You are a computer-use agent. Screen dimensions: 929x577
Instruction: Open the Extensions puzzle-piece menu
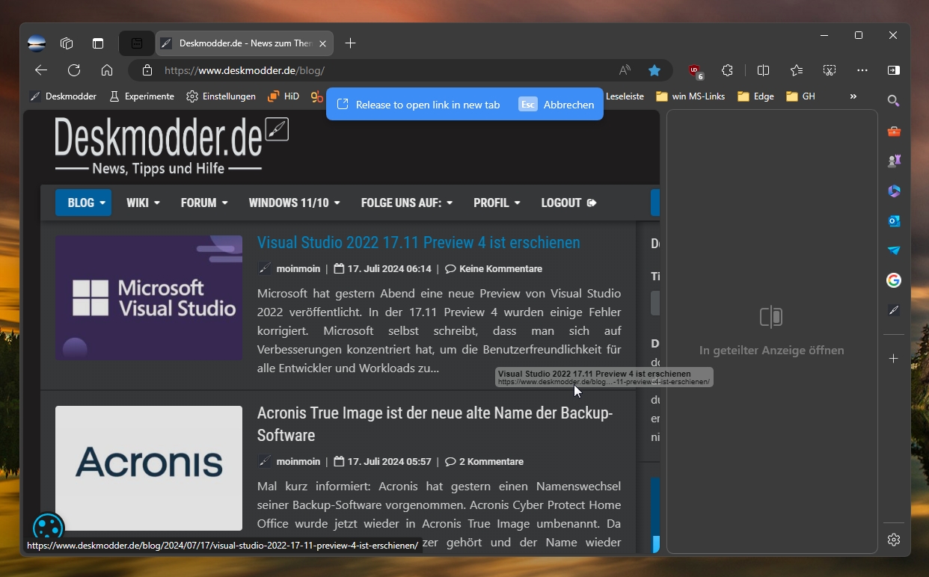(727, 70)
